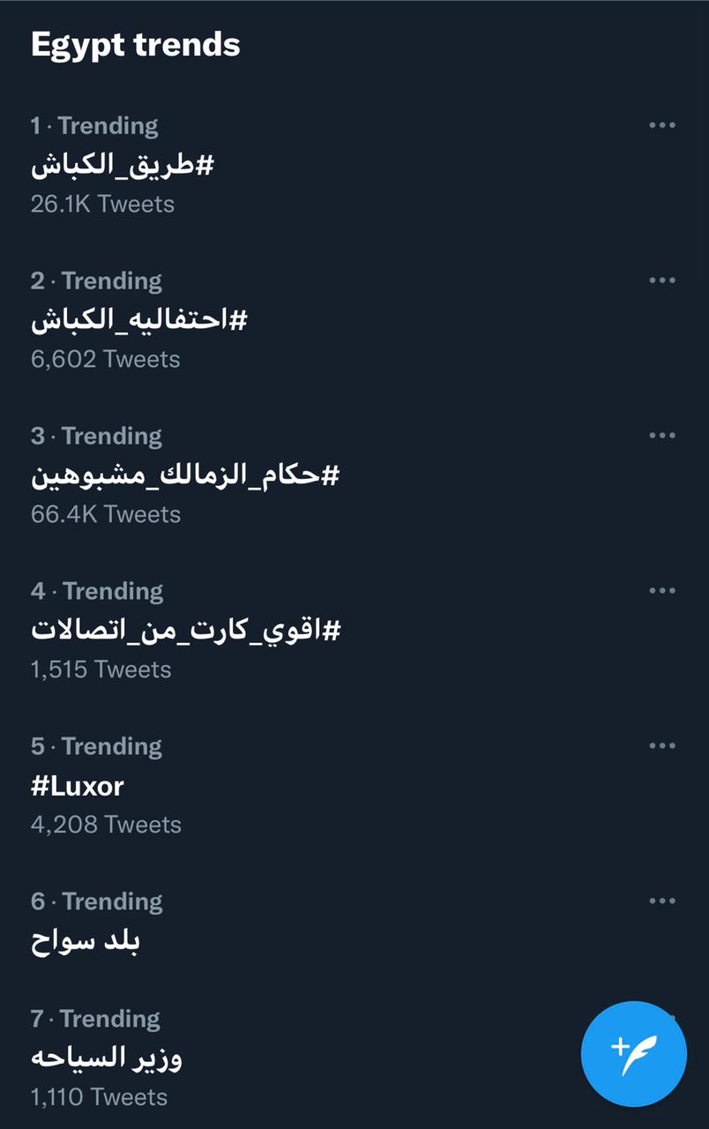Tap the compose tweet floating button
Screen dimensions: 709x1129
pyautogui.click(x=633, y=1053)
